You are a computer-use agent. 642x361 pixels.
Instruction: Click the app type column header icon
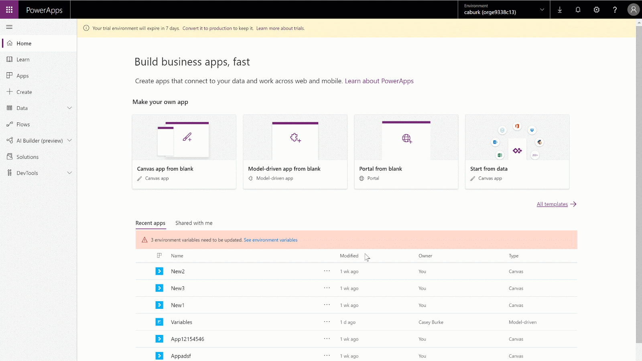click(159, 256)
